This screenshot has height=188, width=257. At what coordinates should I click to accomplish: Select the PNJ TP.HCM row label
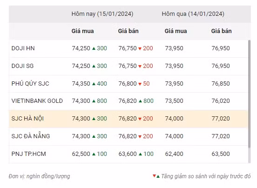(29, 154)
